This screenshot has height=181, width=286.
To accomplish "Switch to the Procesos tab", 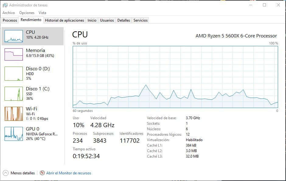I will tap(10, 20).
